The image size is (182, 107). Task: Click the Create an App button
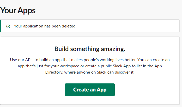coord(90,90)
